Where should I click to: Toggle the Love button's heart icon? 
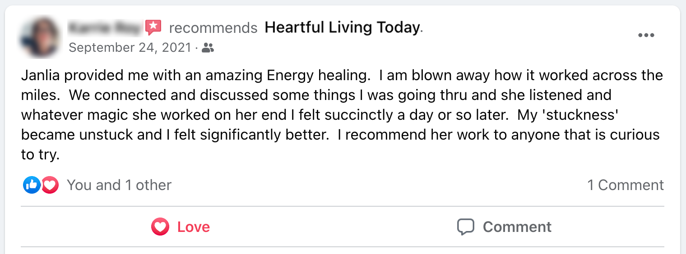160,227
